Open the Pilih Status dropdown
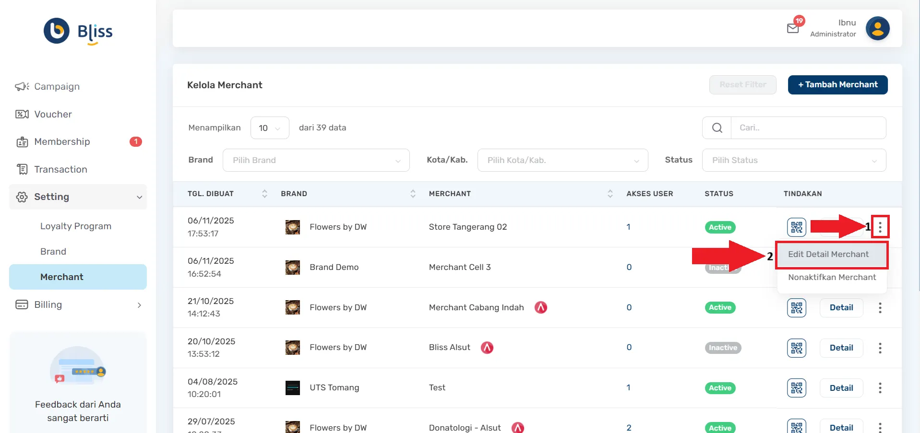The height and width of the screenshot is (433, 920). [x=794, y=160]
